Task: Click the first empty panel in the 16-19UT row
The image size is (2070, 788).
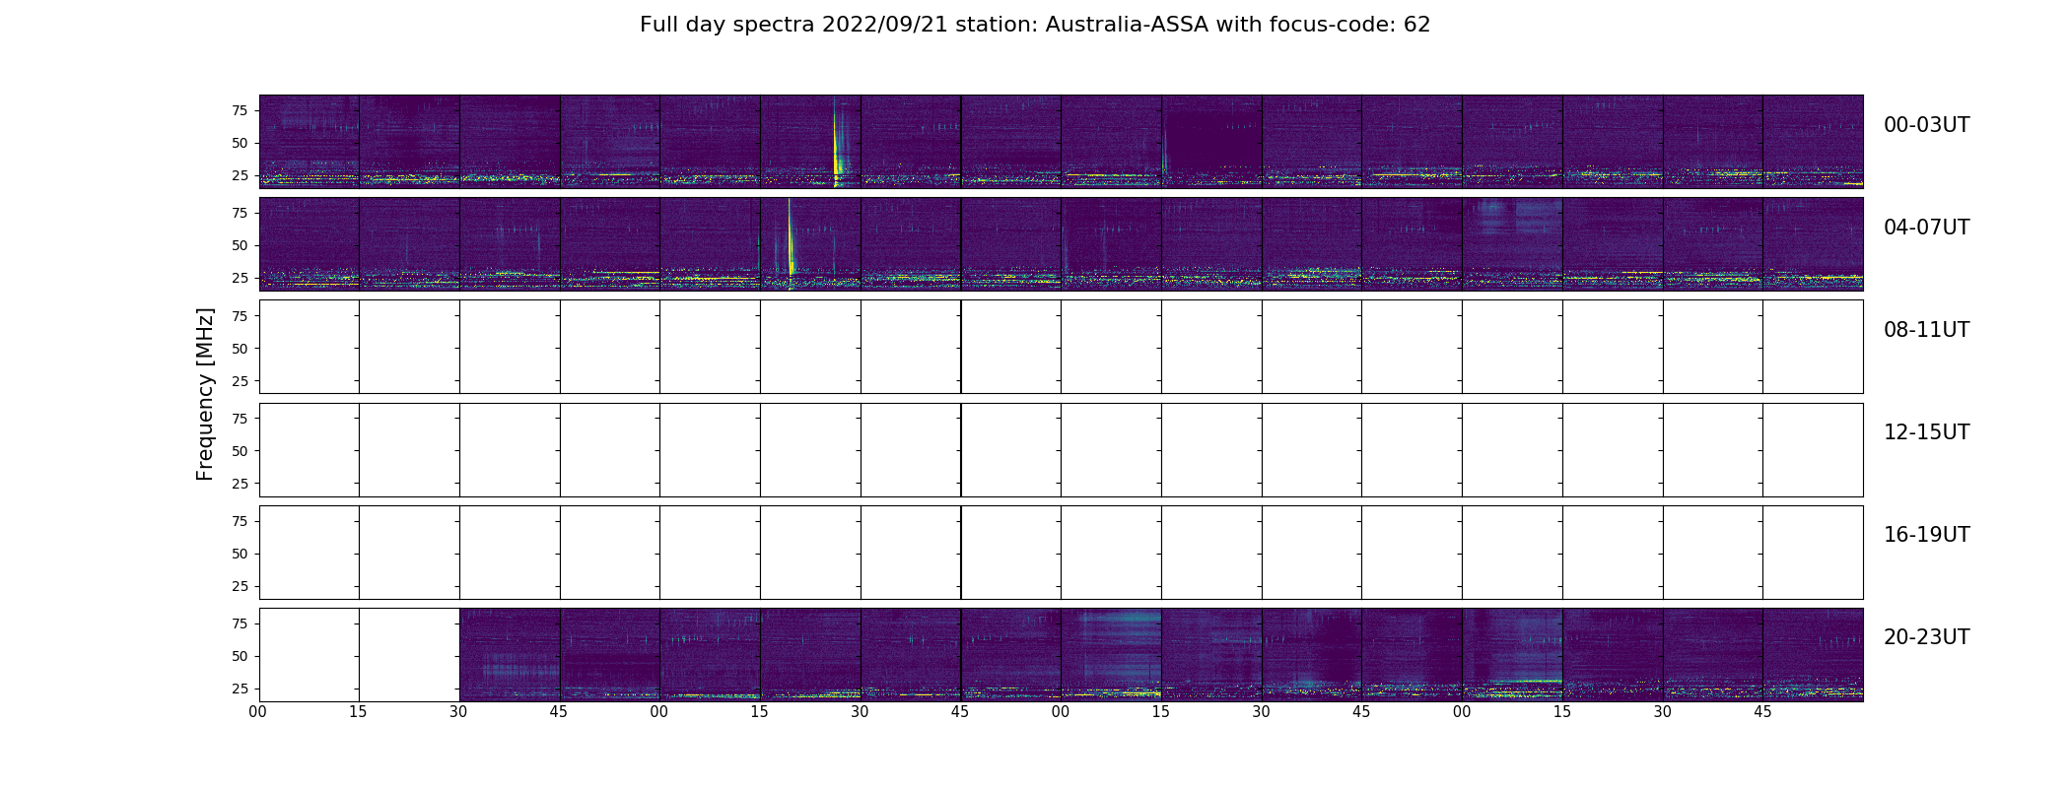Action: click(x=310, y=552)
